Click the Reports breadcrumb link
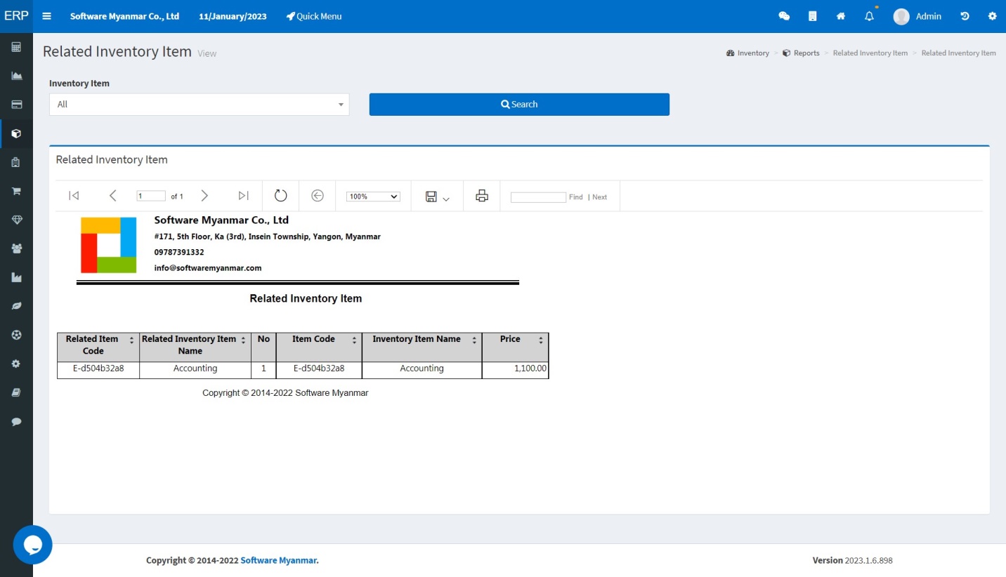This screenshot has height=577, width=1006. pyautogui.click(x=801, y=53)
